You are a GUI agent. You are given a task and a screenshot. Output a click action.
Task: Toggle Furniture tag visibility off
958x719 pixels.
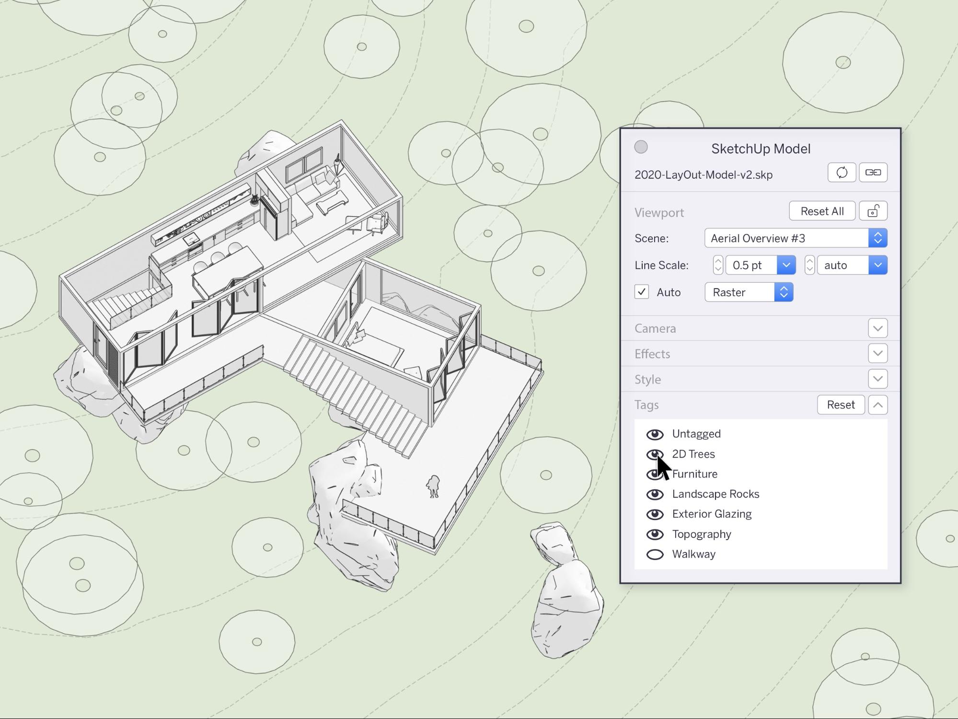pyautogui.click(x=654, y=474)
